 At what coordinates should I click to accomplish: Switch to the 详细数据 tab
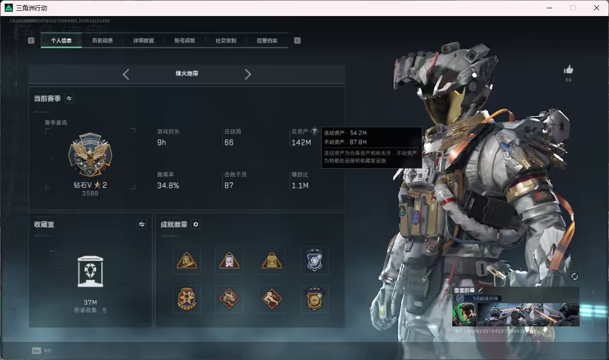[144, 40]
